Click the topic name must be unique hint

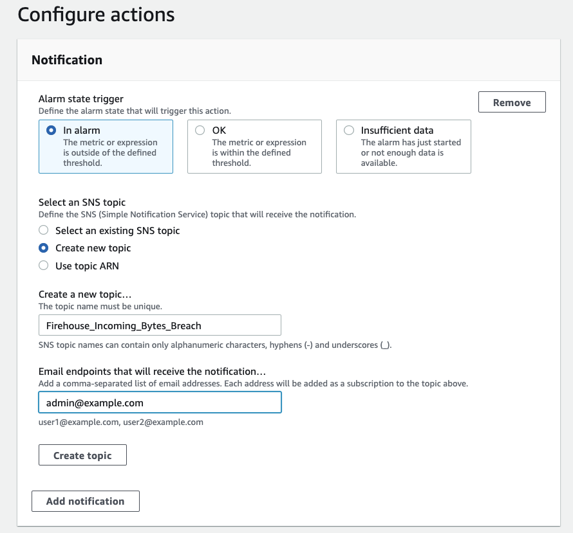click(x=100, y=307)
